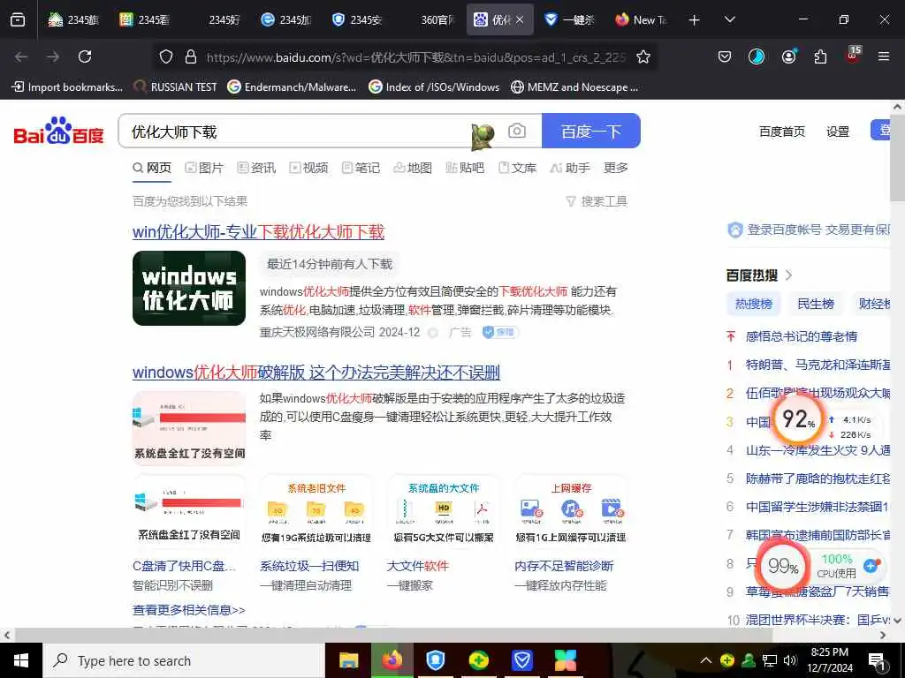
Task: Close the active 优化 tab
Action: pyautogui.click(x=520, y=19)
